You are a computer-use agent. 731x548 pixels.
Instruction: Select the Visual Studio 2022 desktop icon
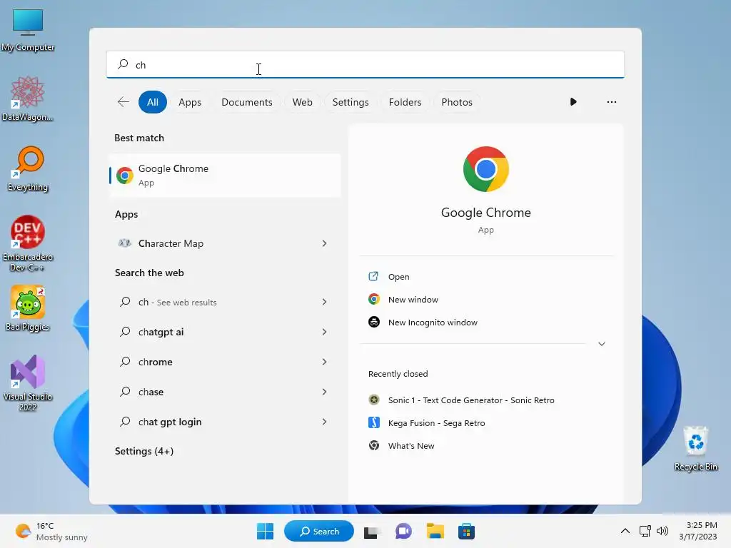(x=28, y=383)
